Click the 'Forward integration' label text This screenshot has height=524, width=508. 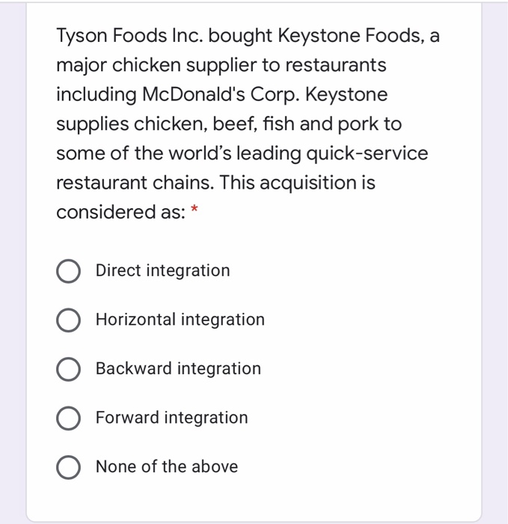[x=171, y=418]
